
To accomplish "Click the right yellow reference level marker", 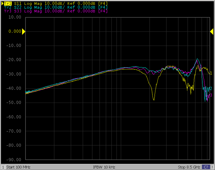I will coord(211,31).
